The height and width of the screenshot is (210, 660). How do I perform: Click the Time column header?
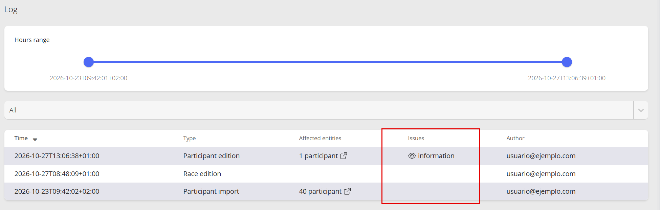tap(21, 138)
